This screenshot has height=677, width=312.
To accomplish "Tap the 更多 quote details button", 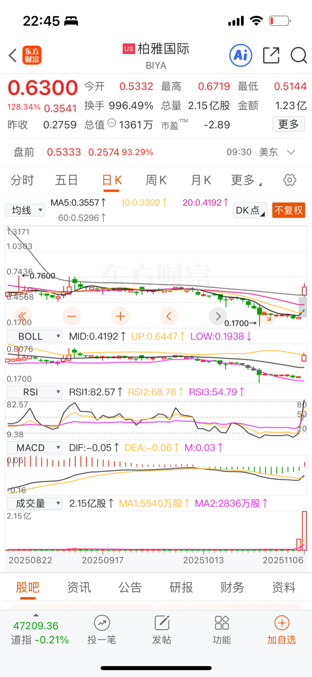I will pos(288,124).
